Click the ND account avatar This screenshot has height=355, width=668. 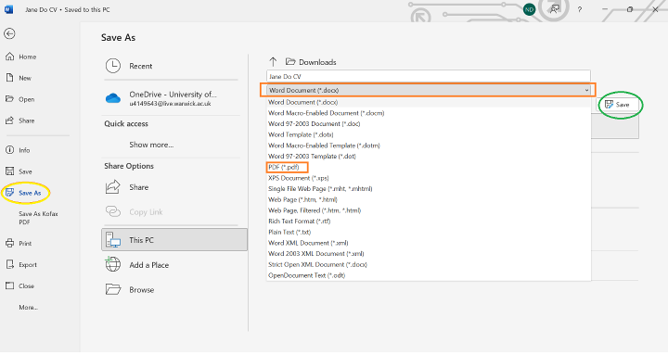click(529, 9)
